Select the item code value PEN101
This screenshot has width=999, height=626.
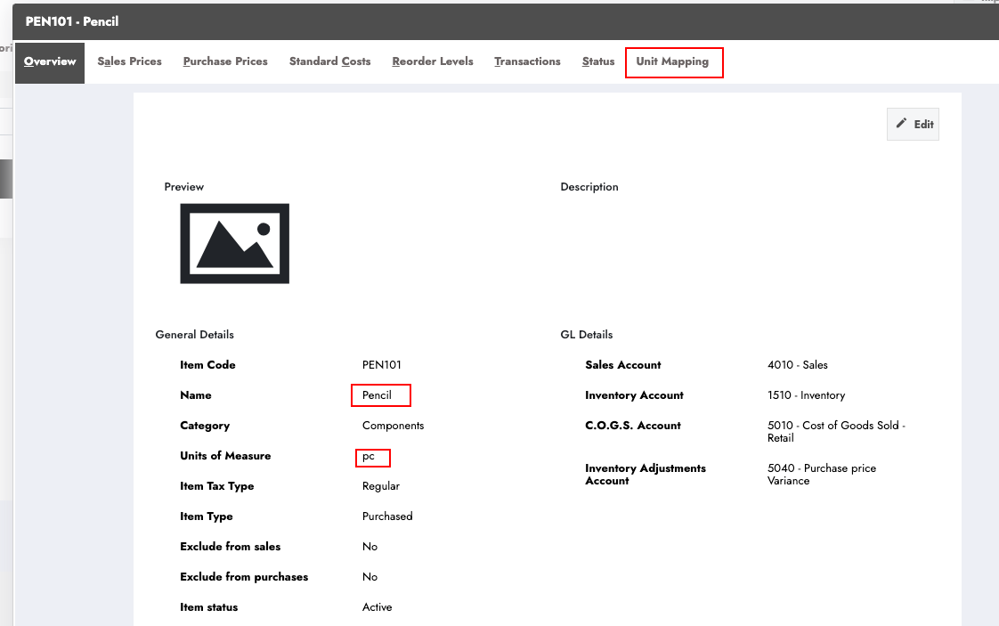click(x=382, y=364)
